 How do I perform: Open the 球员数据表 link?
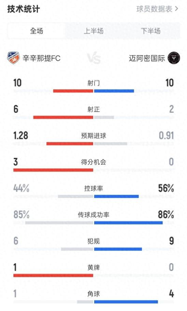pyautogui.click(x=154, y=9)
